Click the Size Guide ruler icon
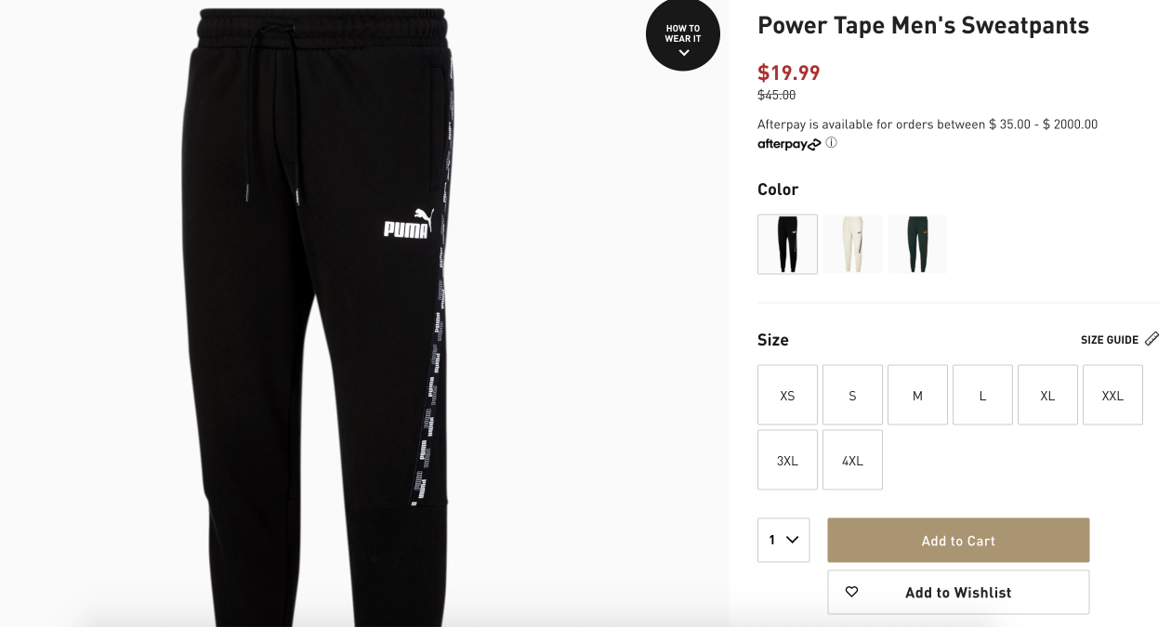Image resolution: width=1171 pixels, height=627 pixels. coord(1151,339)
